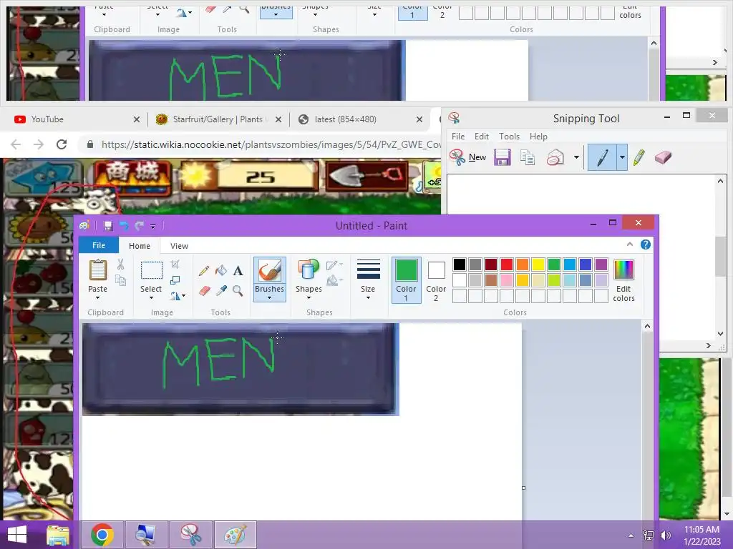Select the Highlighter in Snipping Tool
Screen dimensions: 733x549
click(x=639, y=157)
